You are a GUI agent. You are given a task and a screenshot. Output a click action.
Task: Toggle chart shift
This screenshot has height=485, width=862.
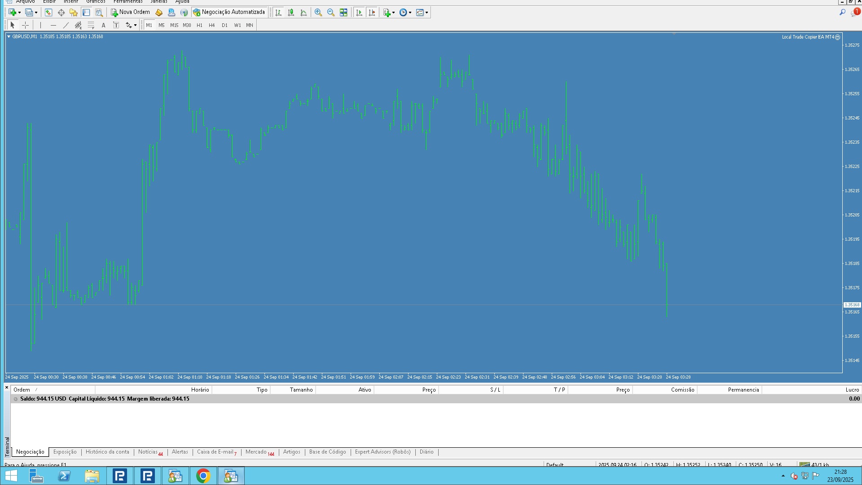[372, 13]
